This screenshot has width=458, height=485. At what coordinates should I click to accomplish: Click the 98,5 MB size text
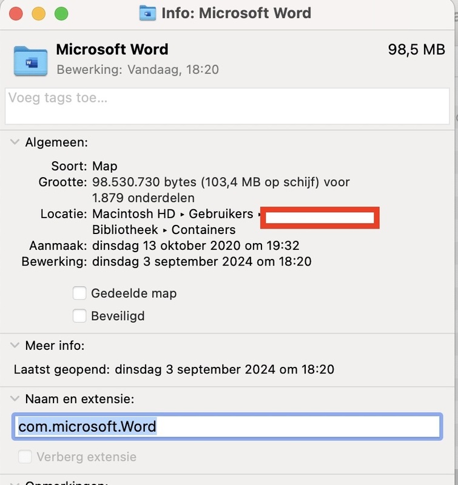coord(417,50)
